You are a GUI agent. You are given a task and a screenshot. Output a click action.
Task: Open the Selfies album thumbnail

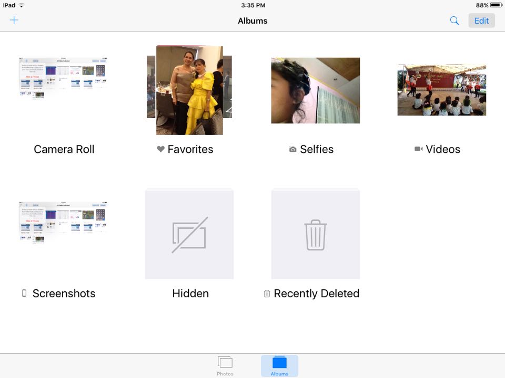pos(315,90)
